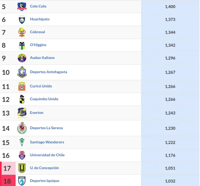Click the Curicó Unido striped badge
Image resolution: width=200 pixels, height=186 pixels.
[x=22, y=86]
